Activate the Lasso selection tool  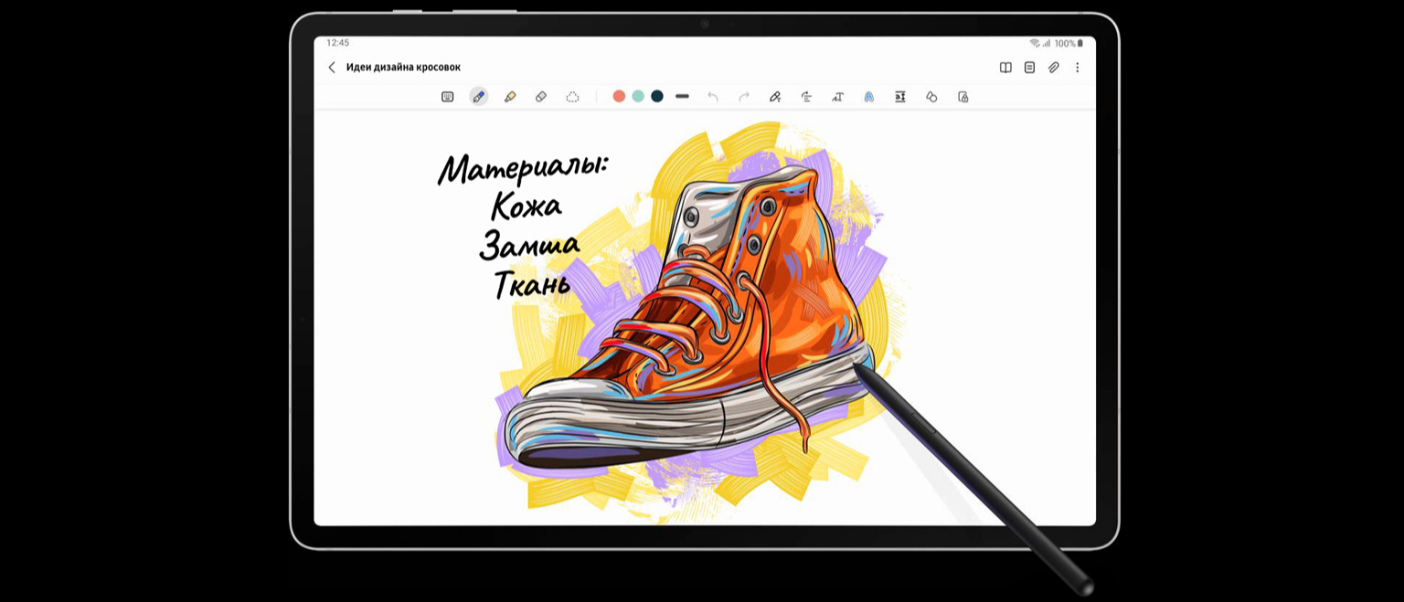(572, 97)
